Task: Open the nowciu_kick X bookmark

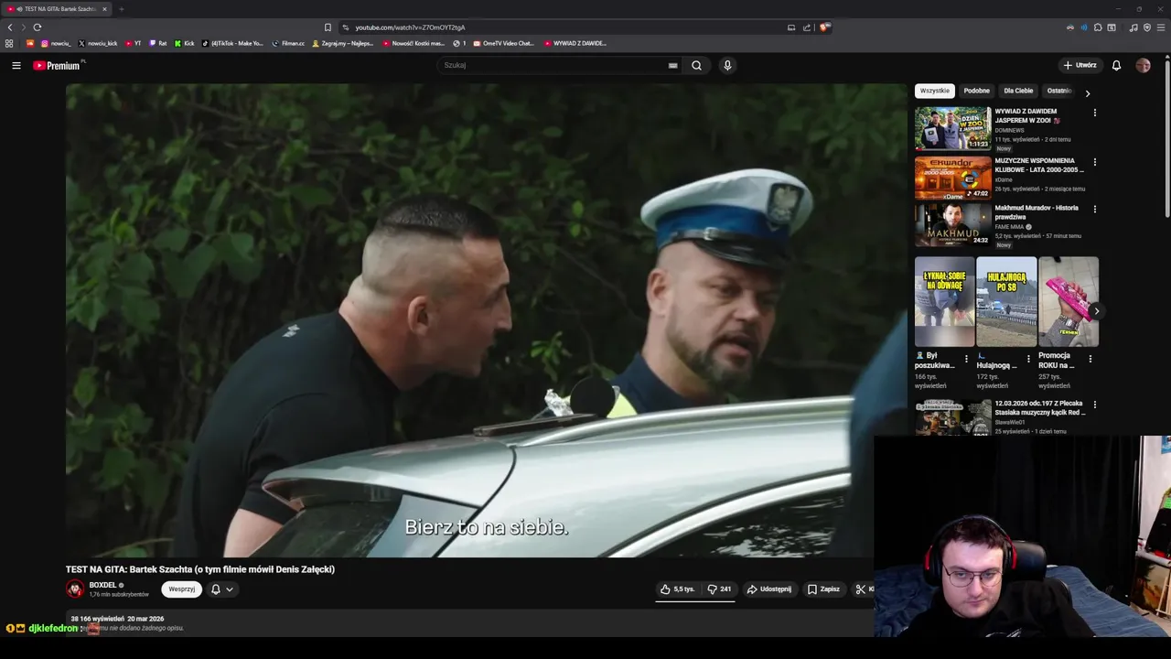Action: tap(98, 43)
